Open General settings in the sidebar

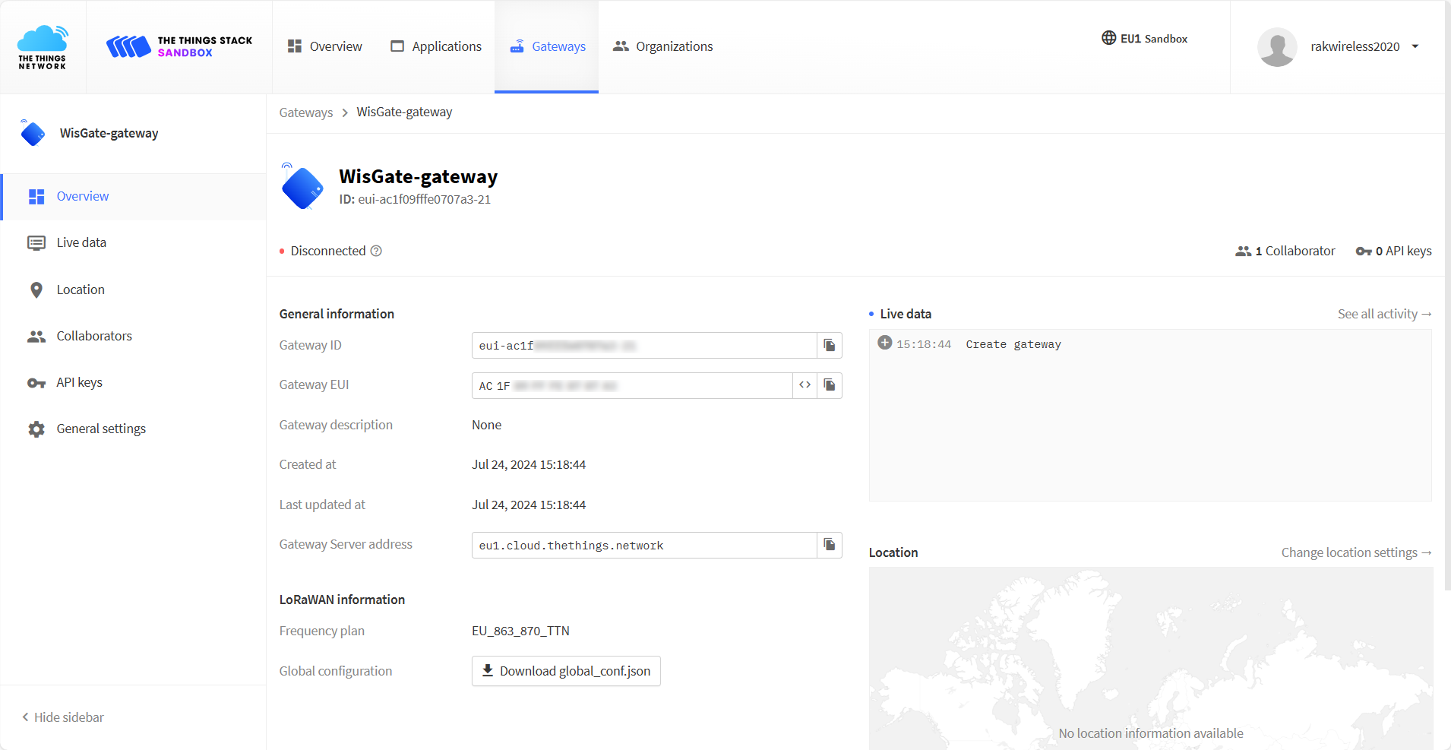point(134,429)
